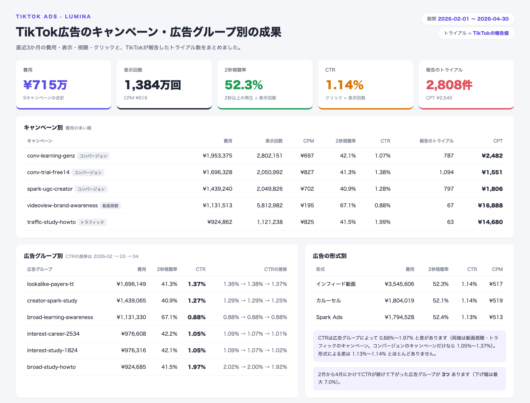Click the 報告のトライアル column header in campaign table
This screenshot has height=403, width=530.
(437, 141)
